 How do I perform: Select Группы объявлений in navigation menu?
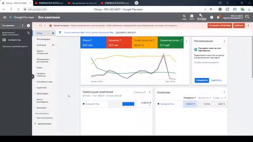click(42, 52)
